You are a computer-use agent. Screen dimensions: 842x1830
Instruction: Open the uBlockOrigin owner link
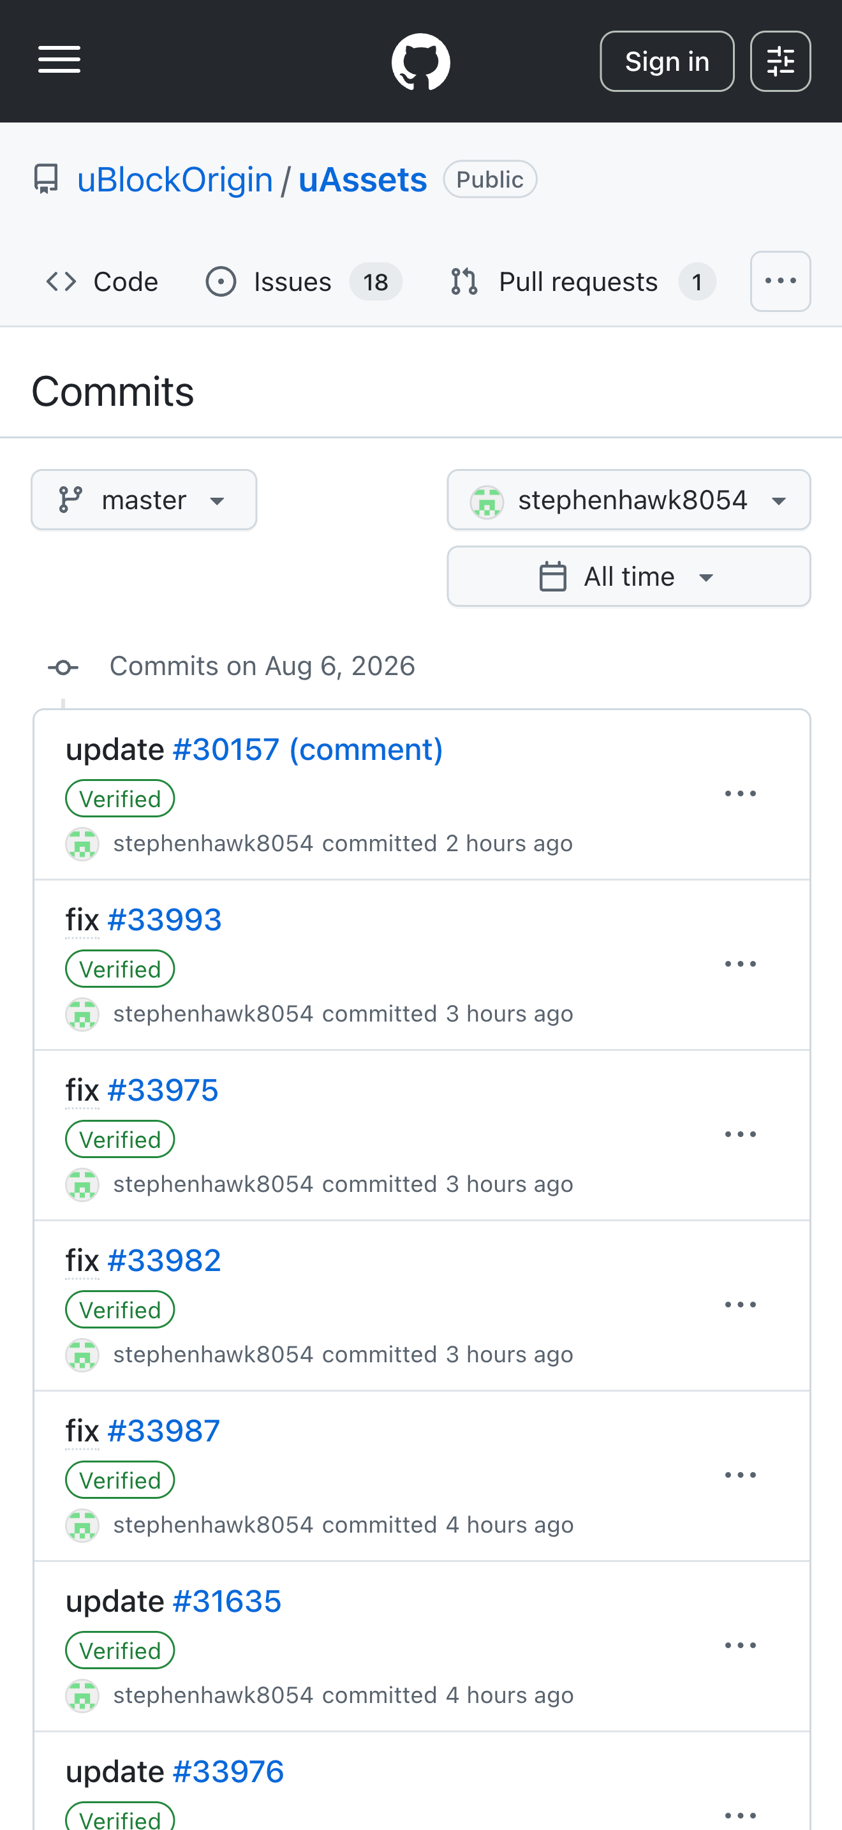(x=175, y=180)
